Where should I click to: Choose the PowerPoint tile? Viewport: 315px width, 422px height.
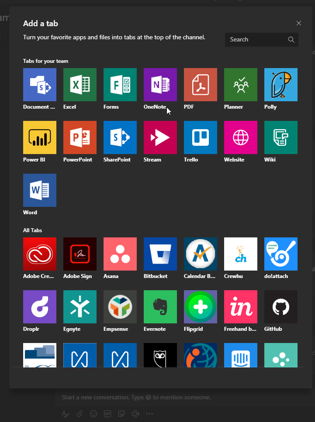pyautogui.click(x=80, y=137)
